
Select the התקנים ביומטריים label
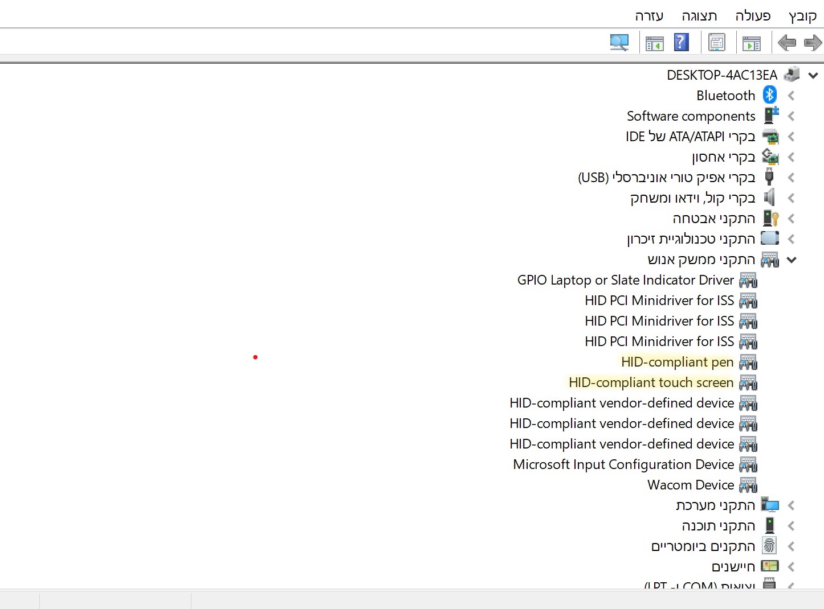pos(703,546)
